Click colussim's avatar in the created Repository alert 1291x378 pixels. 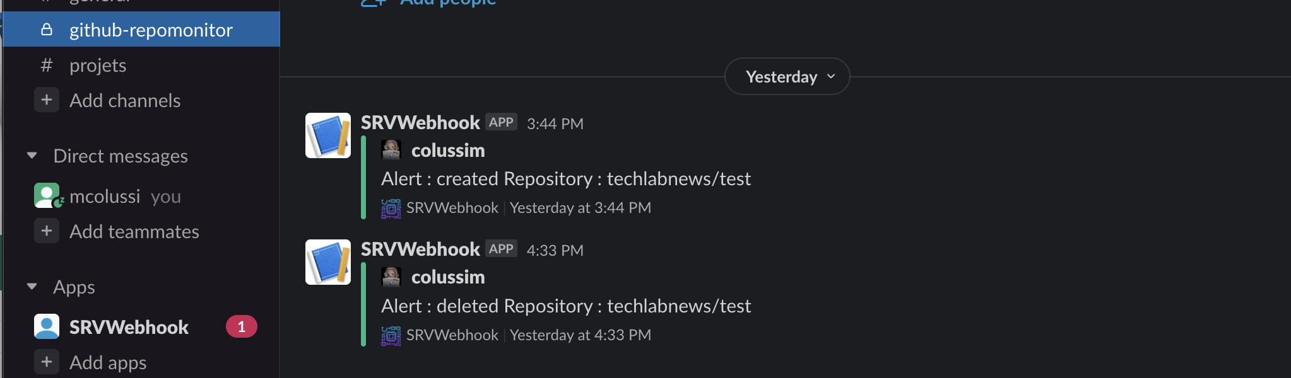click(391, 151)
